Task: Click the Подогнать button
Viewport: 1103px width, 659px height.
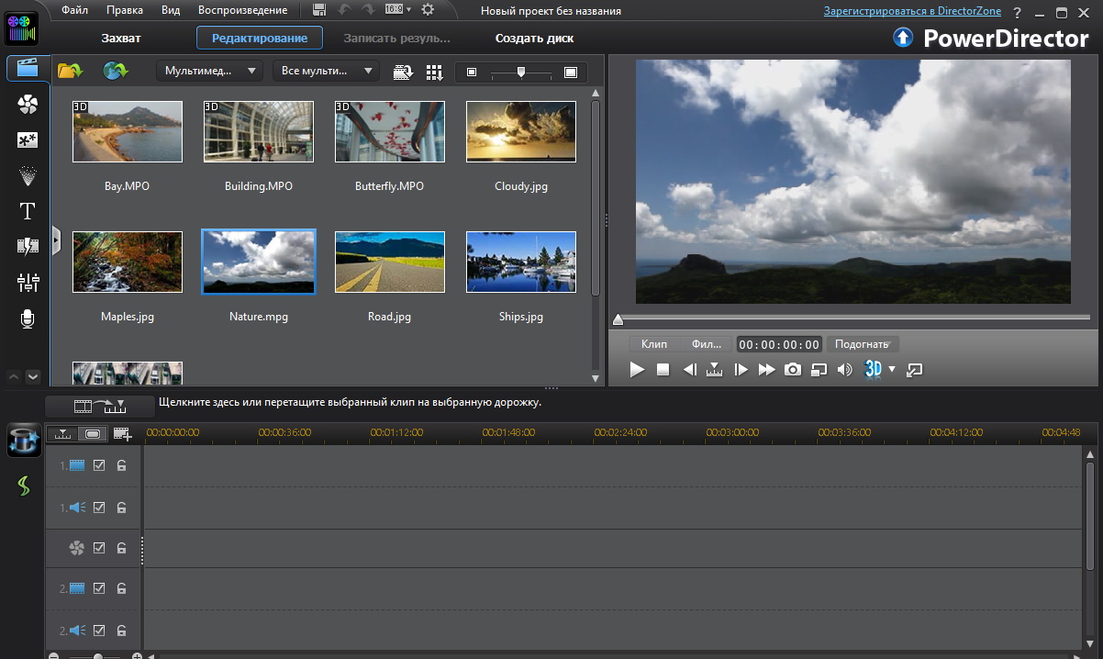Action: coord(862,344)
